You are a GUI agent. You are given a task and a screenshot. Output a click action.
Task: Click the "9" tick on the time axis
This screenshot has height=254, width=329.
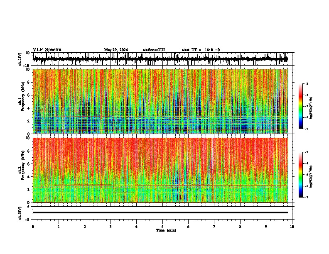point(266,227)
